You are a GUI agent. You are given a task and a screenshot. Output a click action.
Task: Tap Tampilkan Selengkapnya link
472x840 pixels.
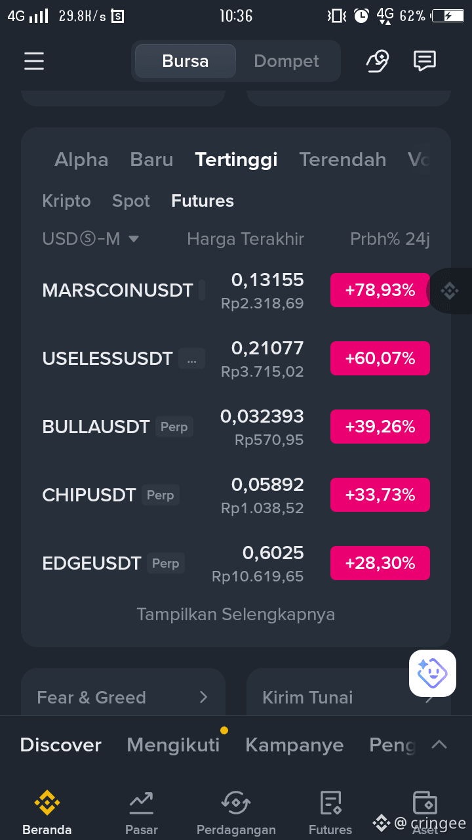[236, 614]
